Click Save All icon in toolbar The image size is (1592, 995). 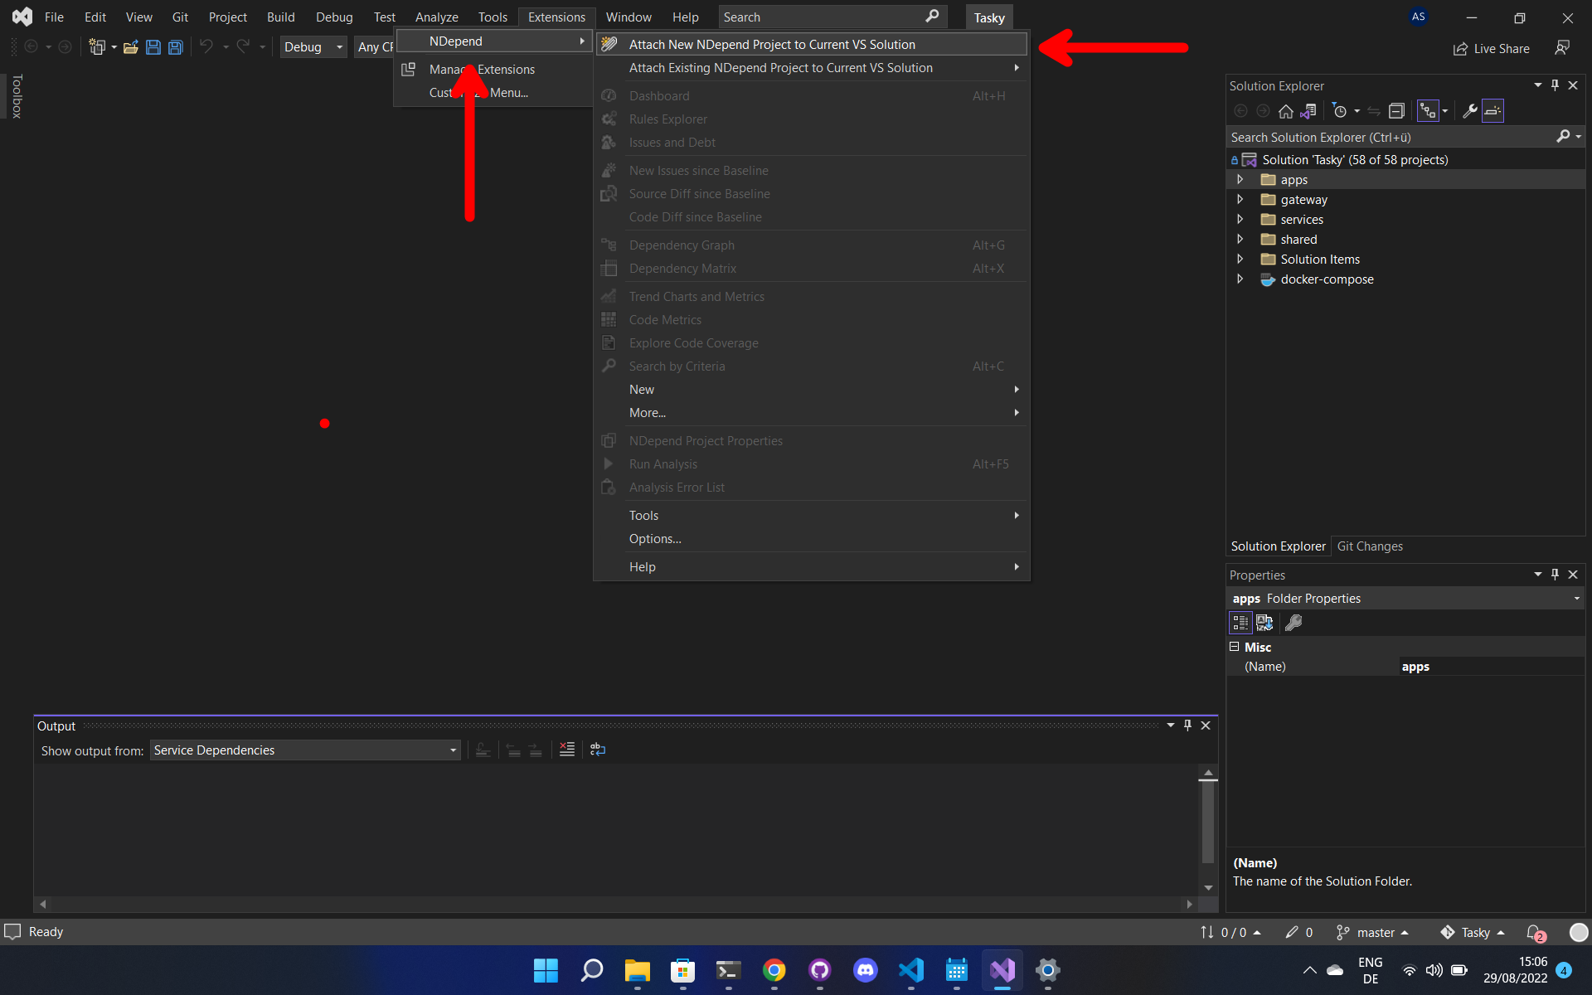[176, 47]
